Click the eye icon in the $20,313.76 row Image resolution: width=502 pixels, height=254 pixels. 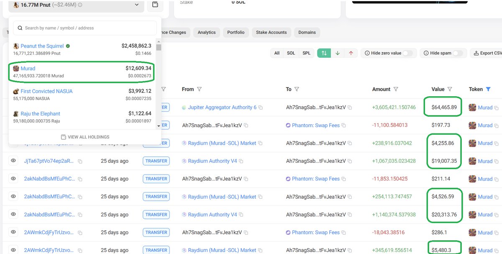coord(13,214)
